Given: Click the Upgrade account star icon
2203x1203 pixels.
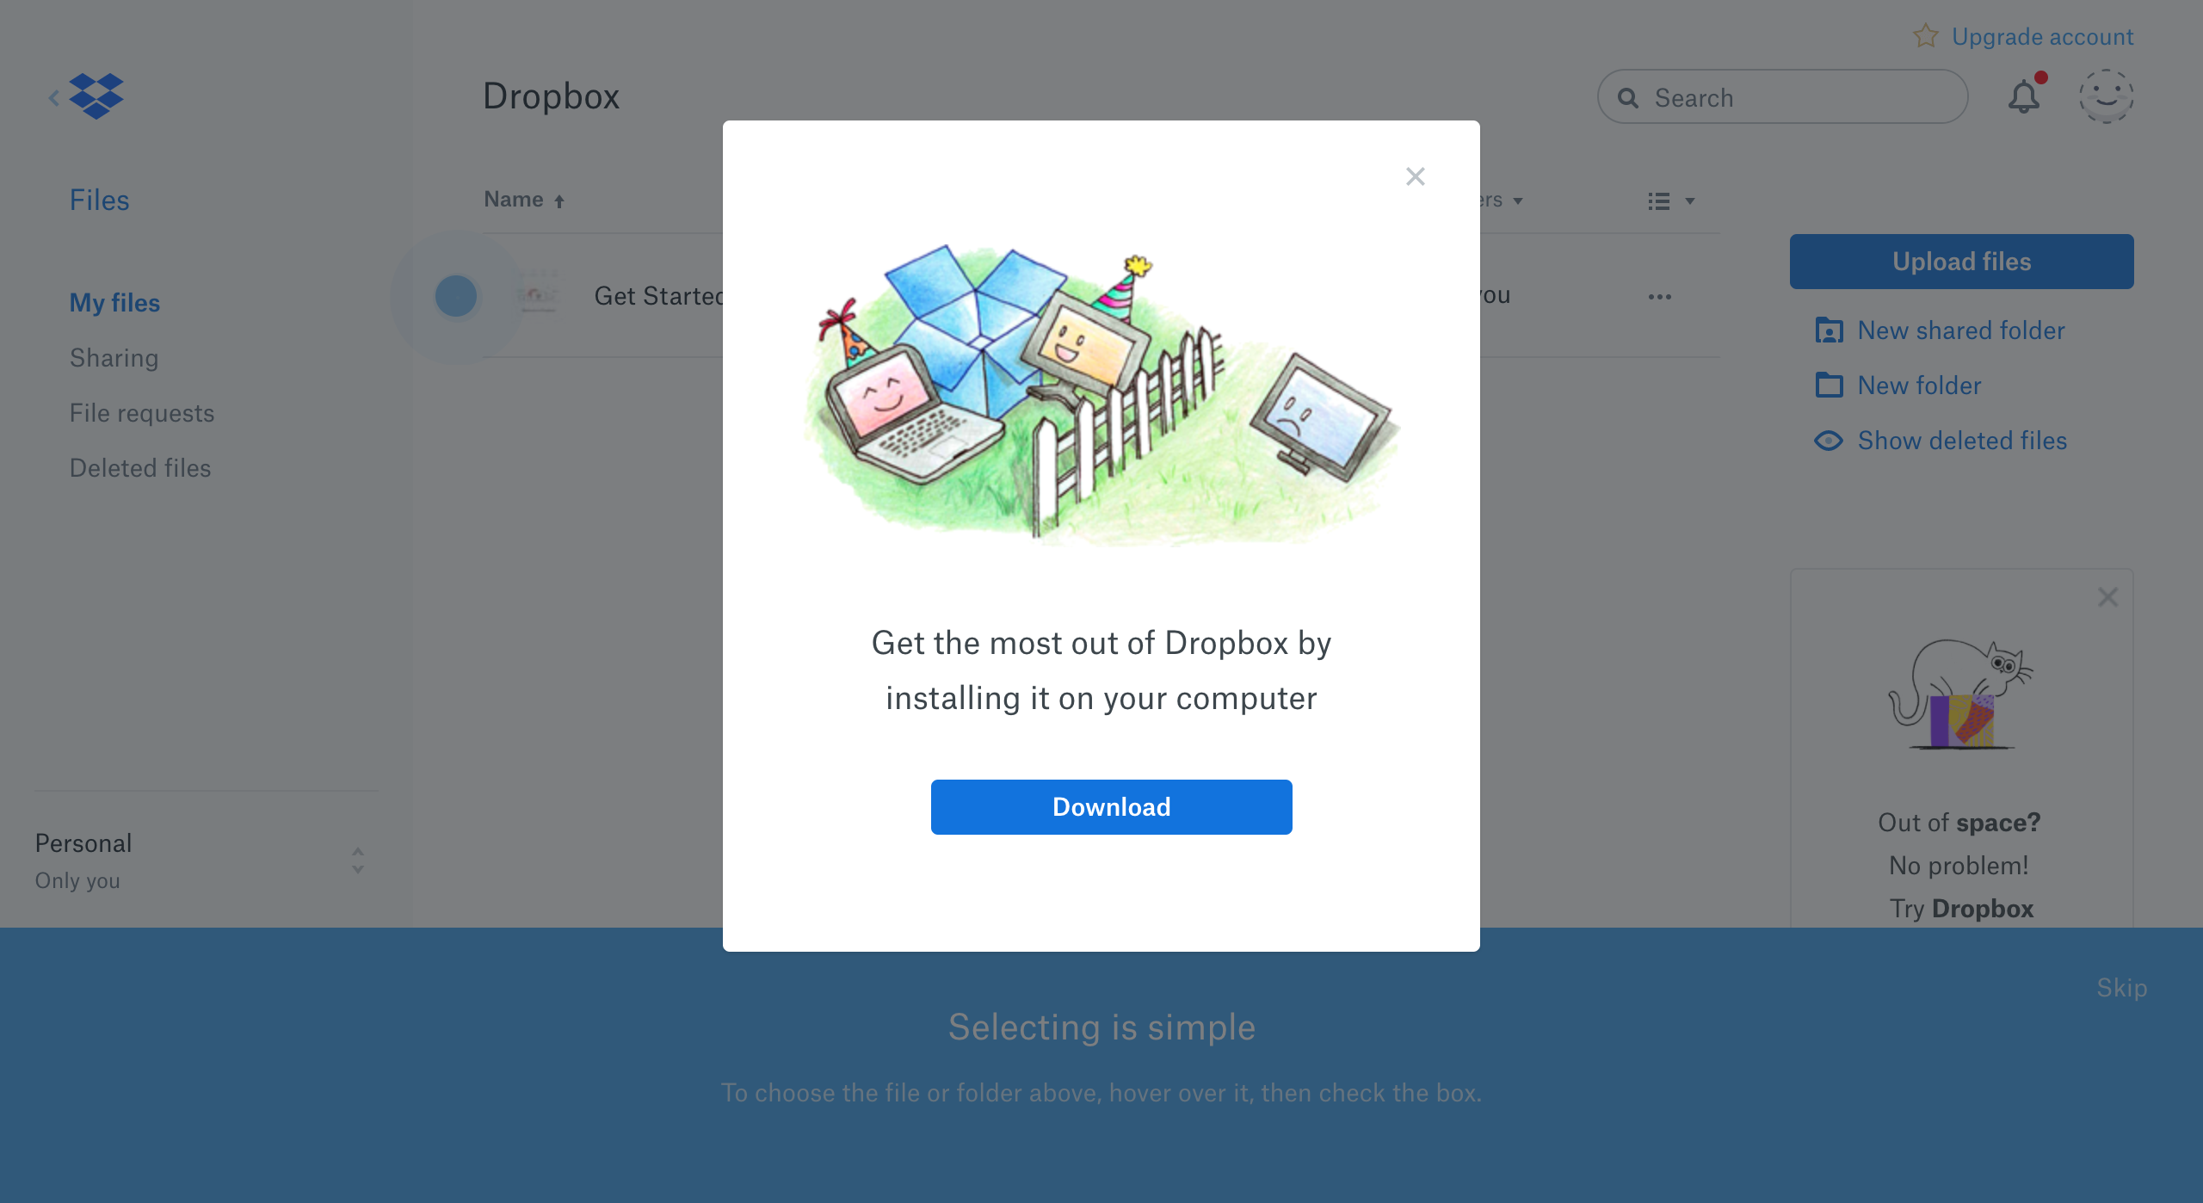Looking at the screenshot, I should (1925, 36).
